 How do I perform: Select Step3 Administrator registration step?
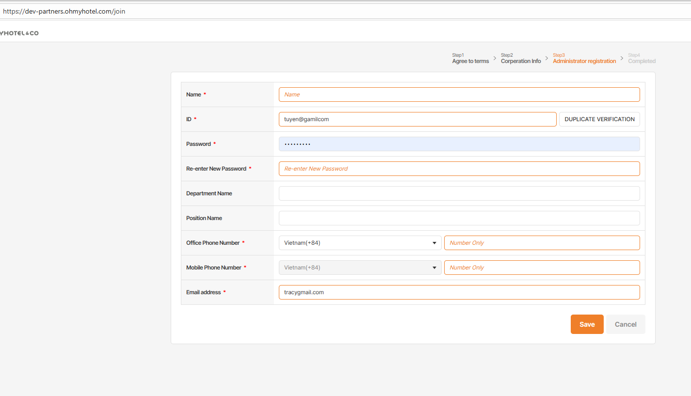(584, 59)
